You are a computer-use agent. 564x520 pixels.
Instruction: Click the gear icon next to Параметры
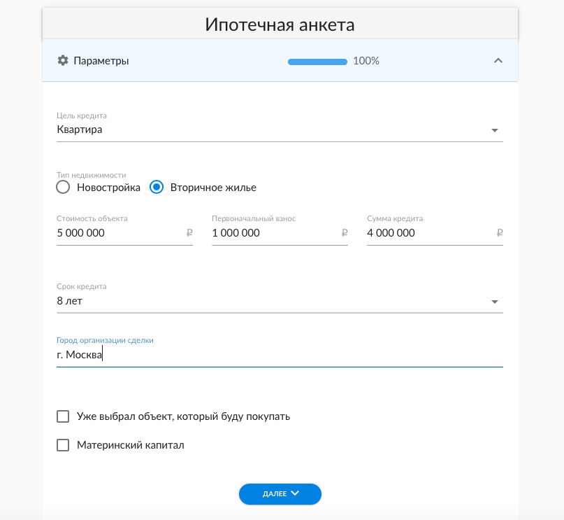(x=63, y=61)
